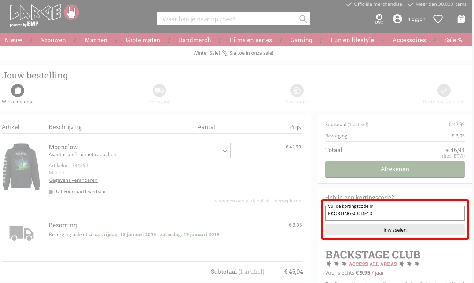Open the Fun en lifestyle menu
This screenshot has width=474, height=283.
click(352, 40)
